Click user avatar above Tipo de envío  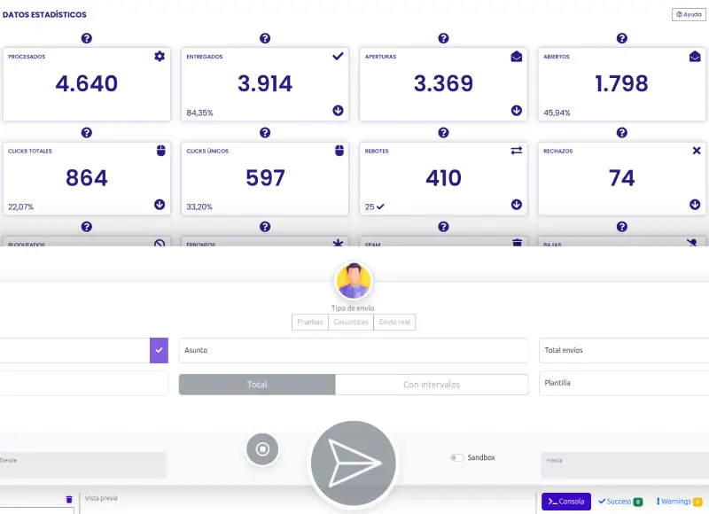(x=354, y=281)
